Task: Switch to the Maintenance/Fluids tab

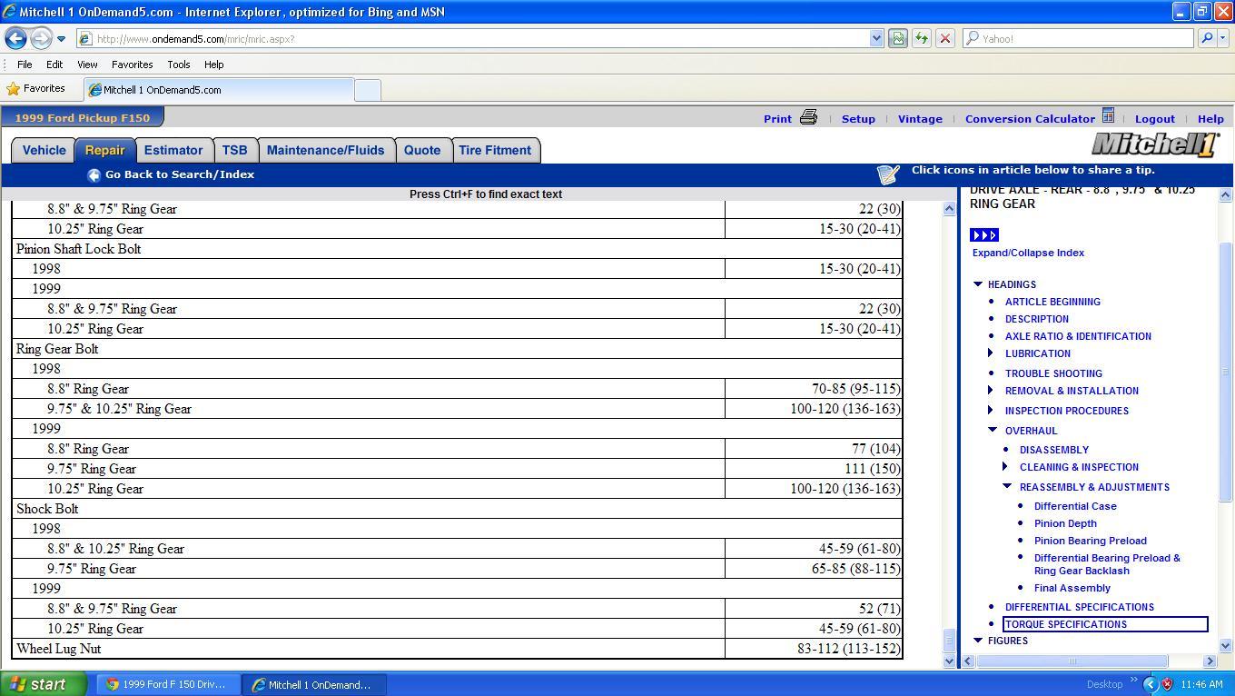Action: pyautogui.click(x=326, y=151)
